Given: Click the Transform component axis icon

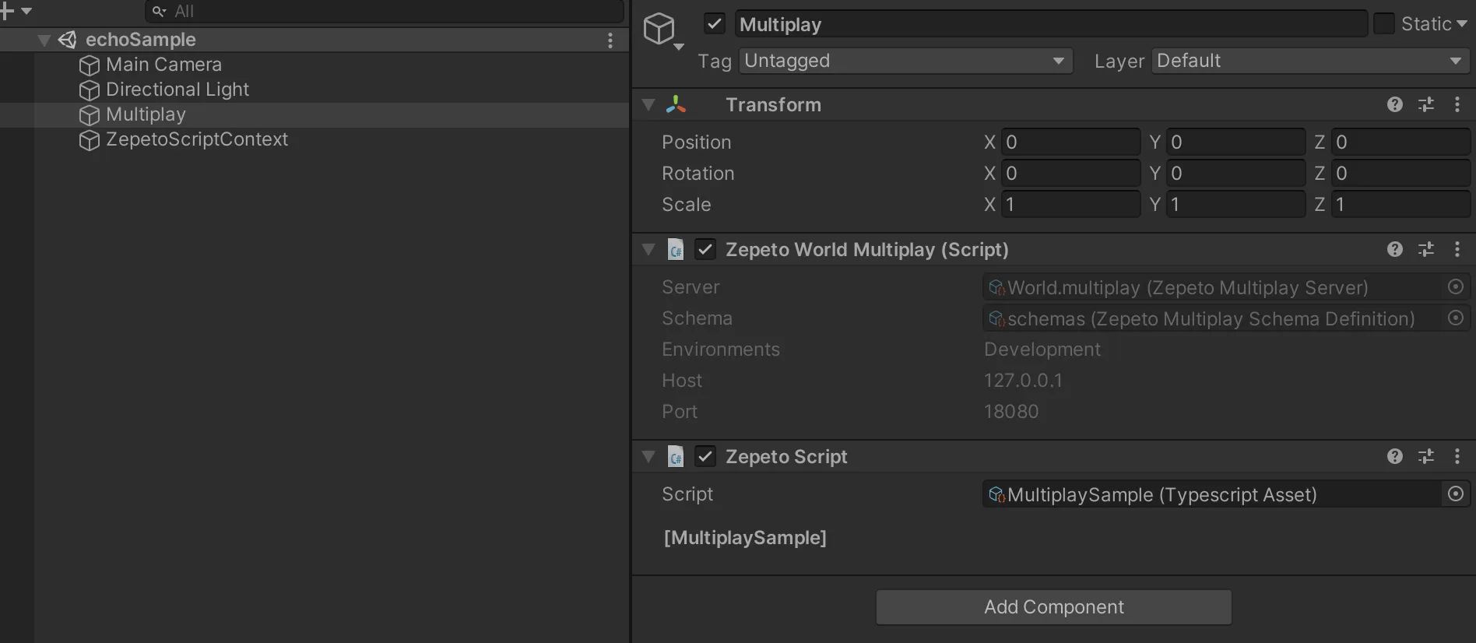Looking at the screenshot, I should pos(676,105).
